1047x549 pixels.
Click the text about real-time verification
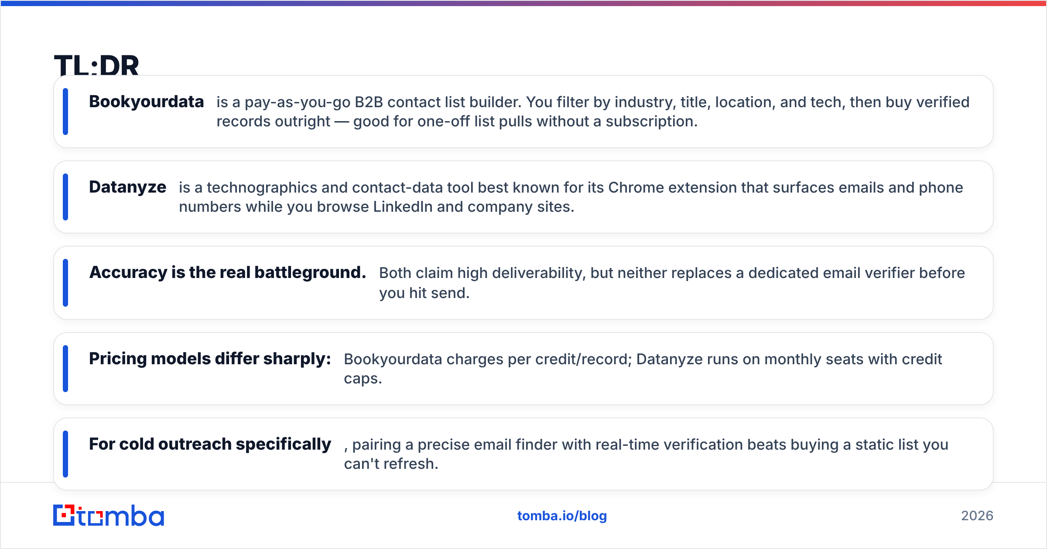(x=646, y=454)
